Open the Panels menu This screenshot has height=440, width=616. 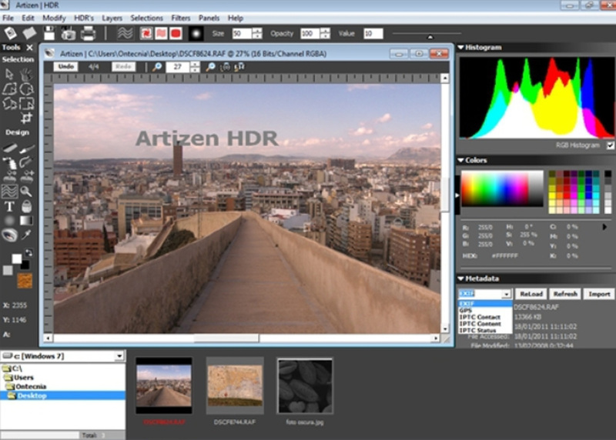tap(209, 18)
